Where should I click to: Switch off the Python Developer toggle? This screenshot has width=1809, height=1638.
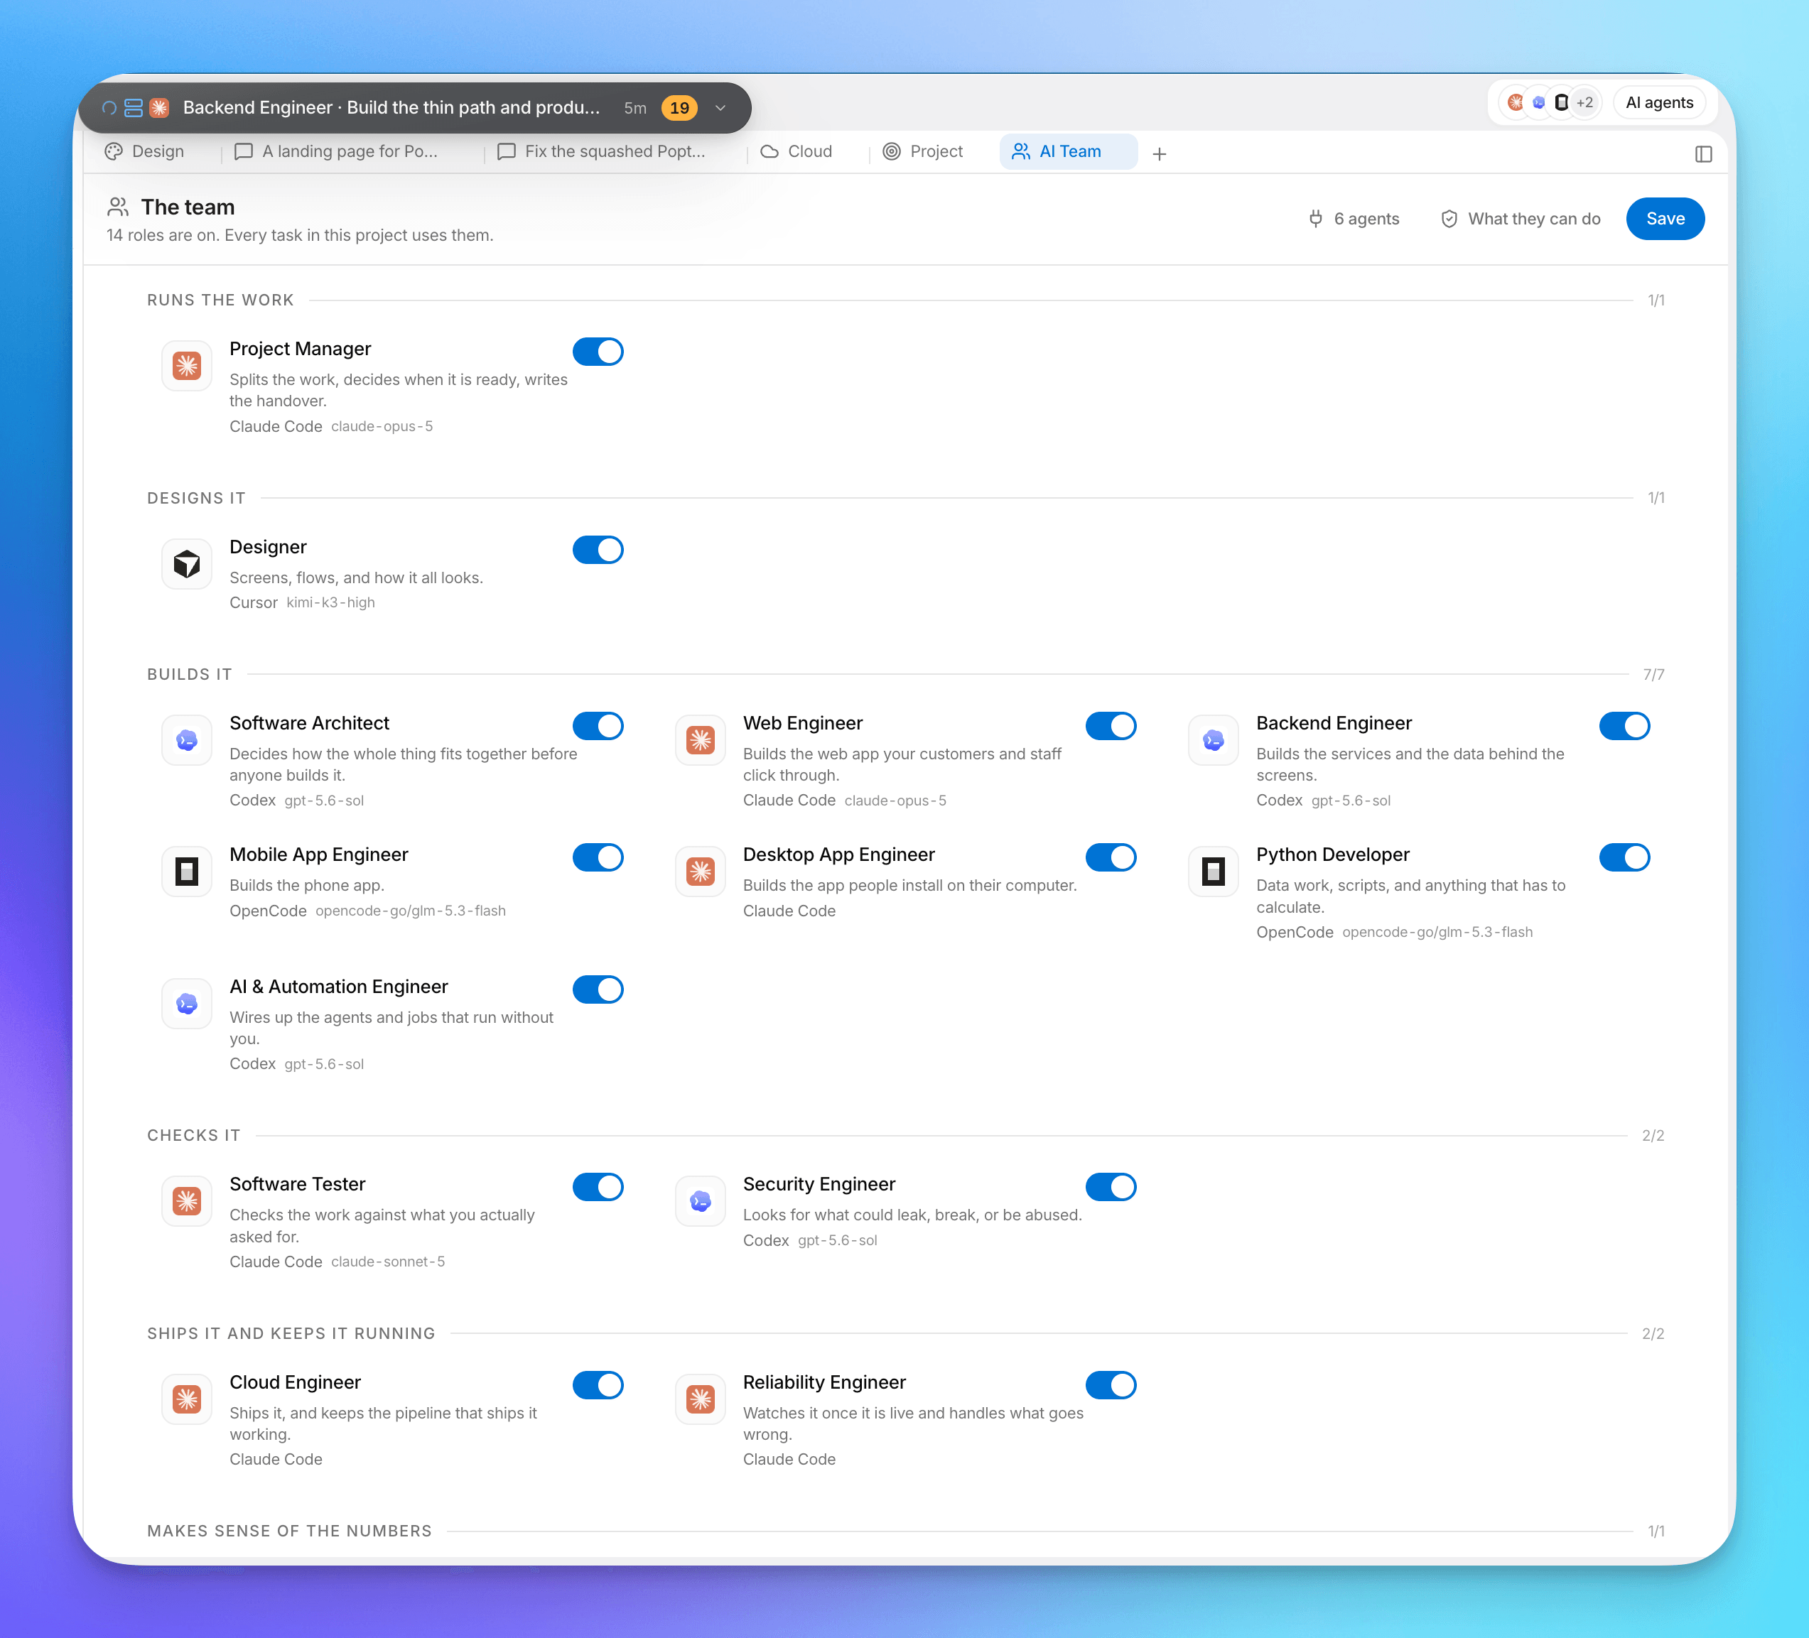(1624, 857)
